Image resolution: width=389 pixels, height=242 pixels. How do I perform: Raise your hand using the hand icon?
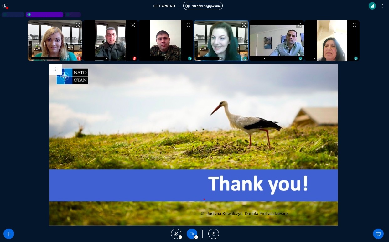point(214,234)
